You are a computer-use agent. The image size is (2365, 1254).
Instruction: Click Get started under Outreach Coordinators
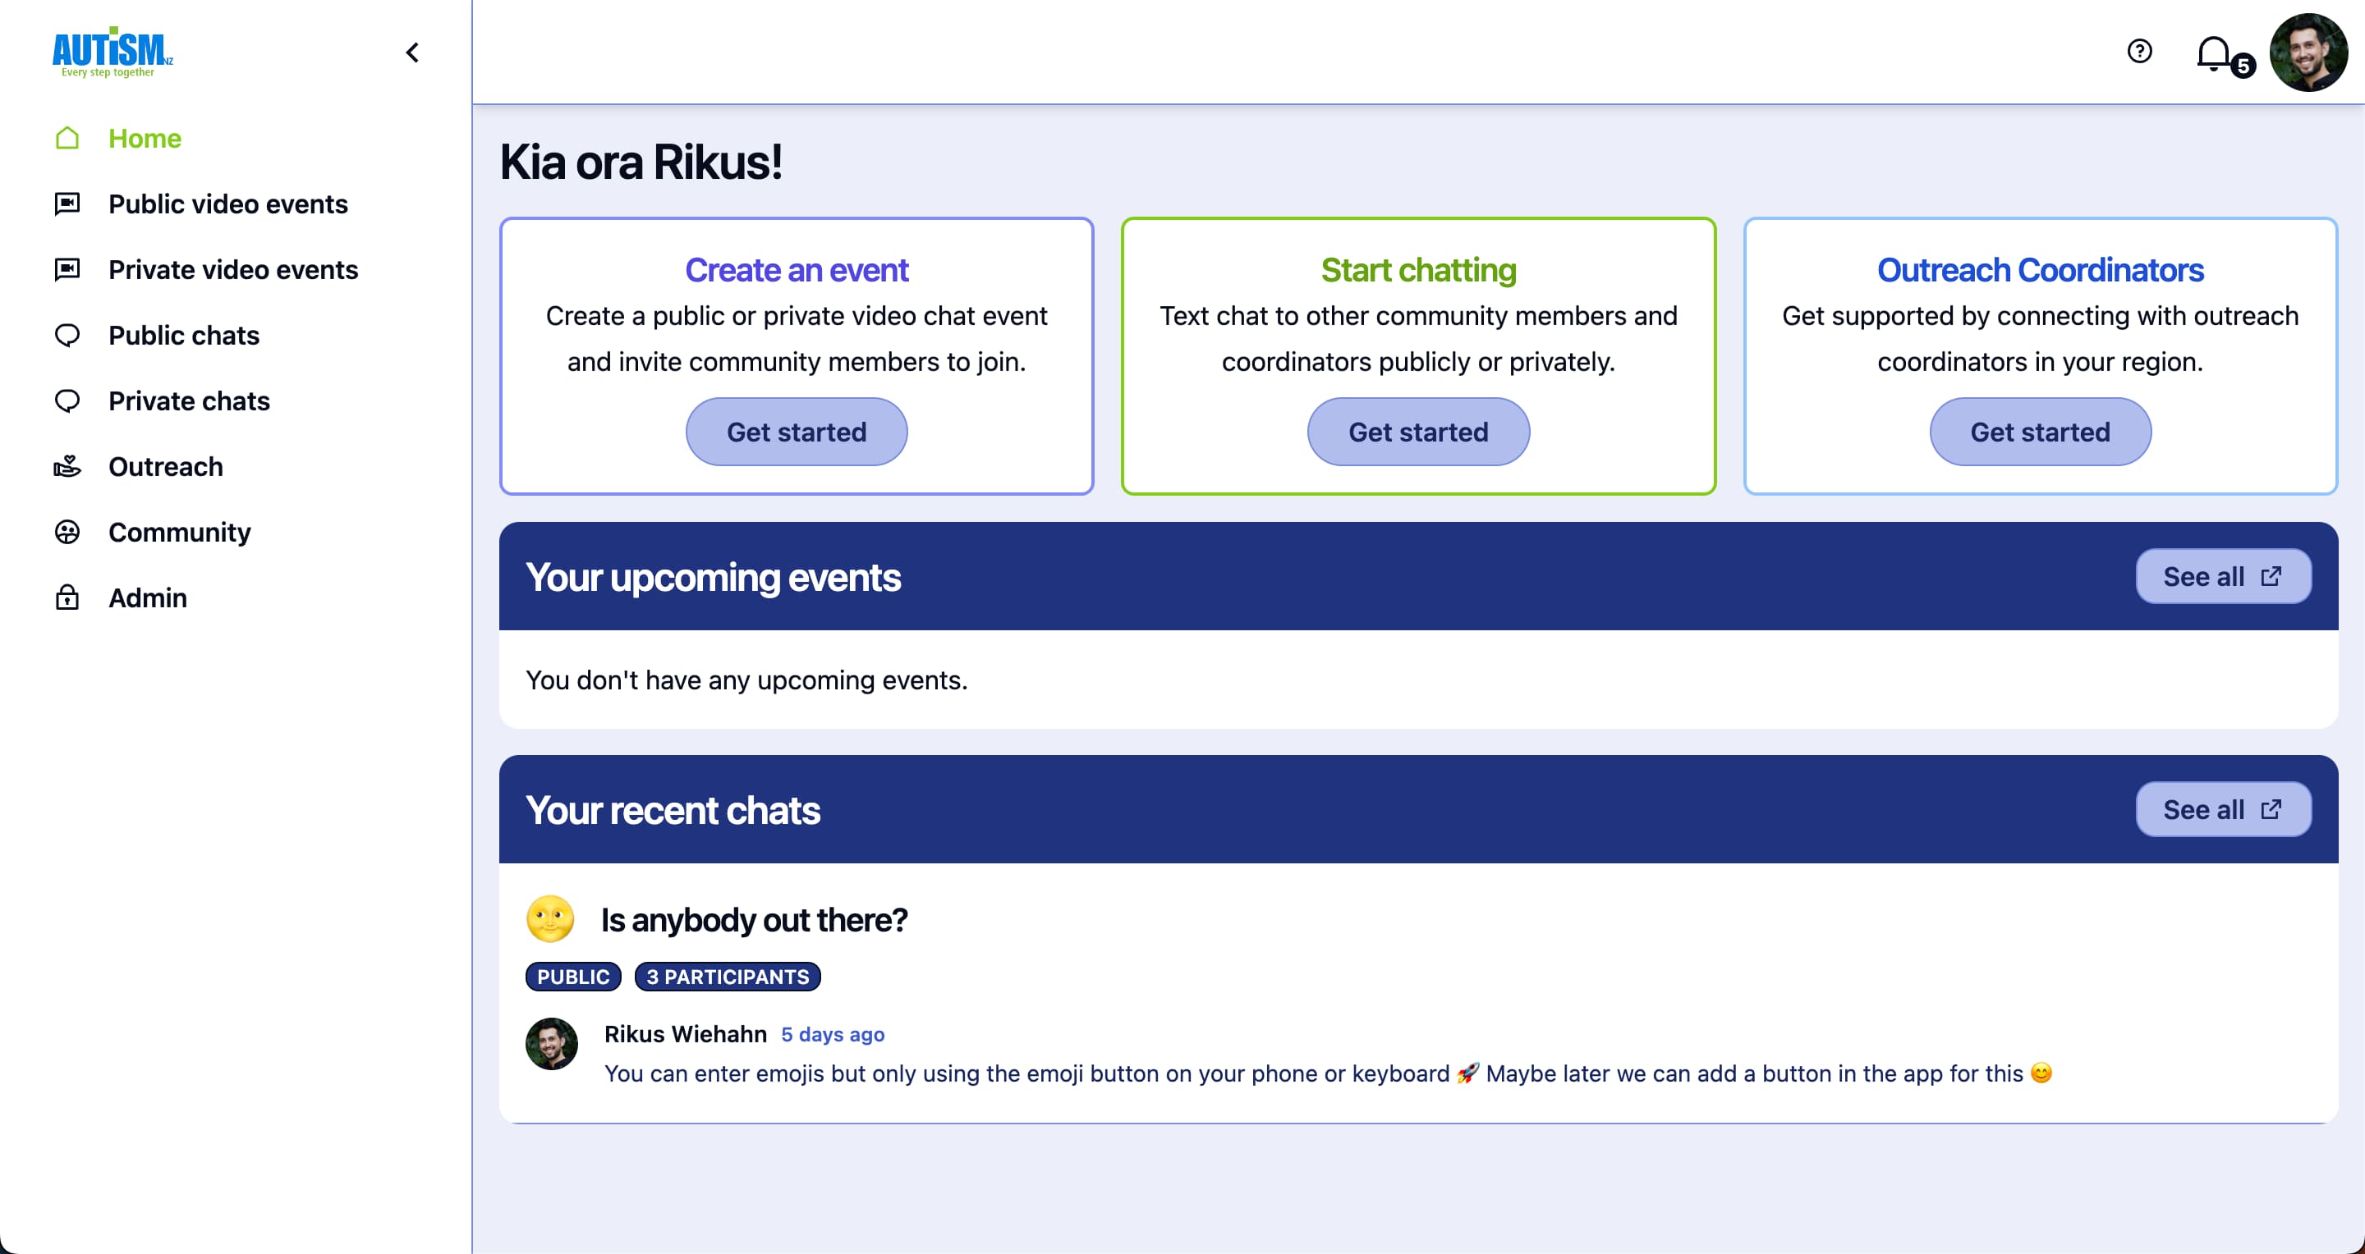coord(2039,432)
